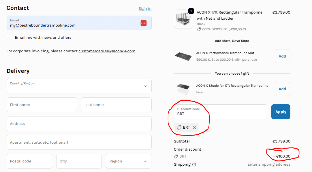312x172 pixels.
Task: Open the Region dropdown
Action: [x=128, y=161]
